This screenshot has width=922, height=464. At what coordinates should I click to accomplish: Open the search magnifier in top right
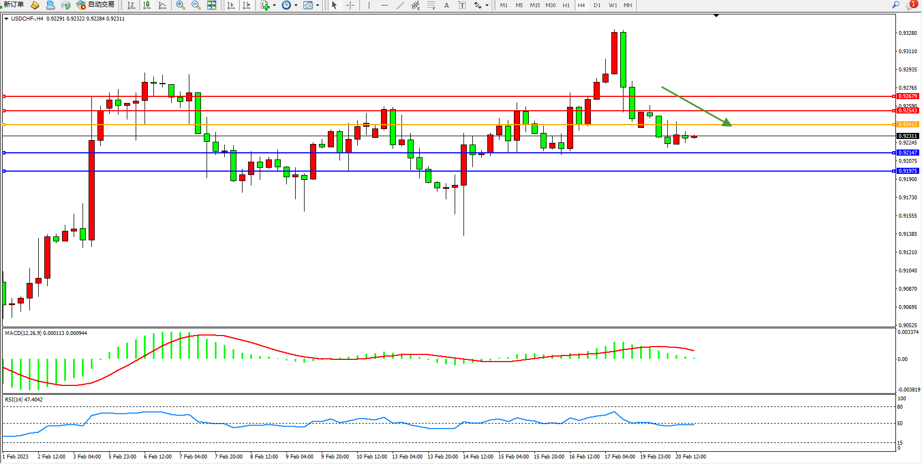895,4
